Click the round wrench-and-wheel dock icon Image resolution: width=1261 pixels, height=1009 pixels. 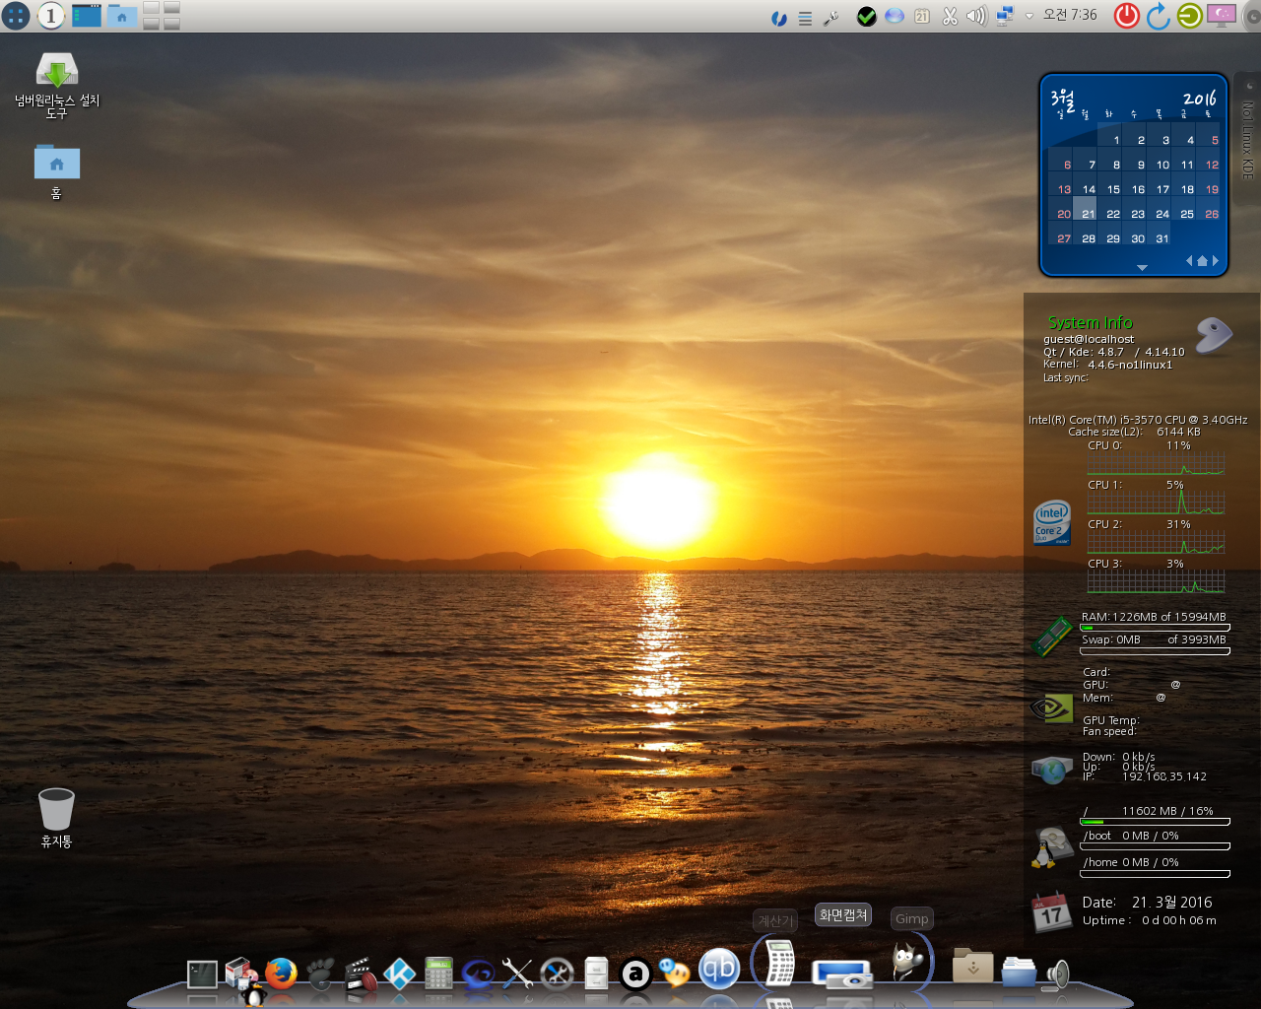557,974
